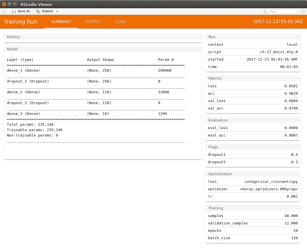Click lr value 0.001
This screenshot has width=307, height=252.
[x=292, y=197]
